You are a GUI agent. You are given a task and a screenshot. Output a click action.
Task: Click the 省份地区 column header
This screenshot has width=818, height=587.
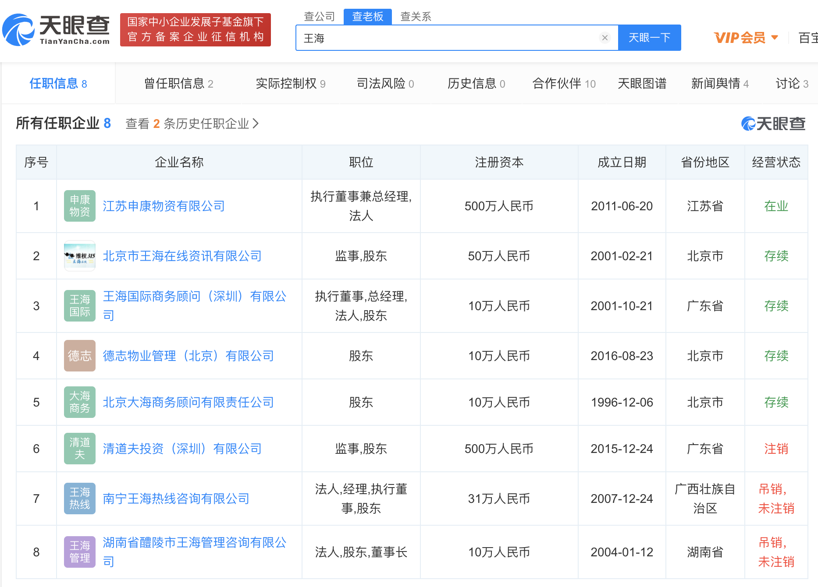[705, 162]
